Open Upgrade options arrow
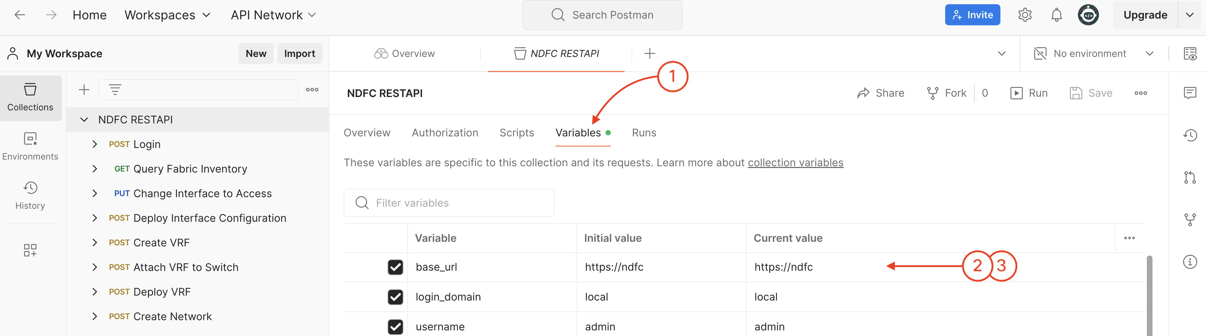 [x=1189, y=15]
